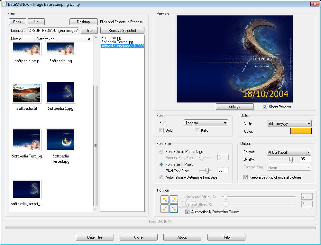The height and width of the screenshot is (245, 321).
Task: Click the file list scroll up arrow
Action: click(96, 38)
